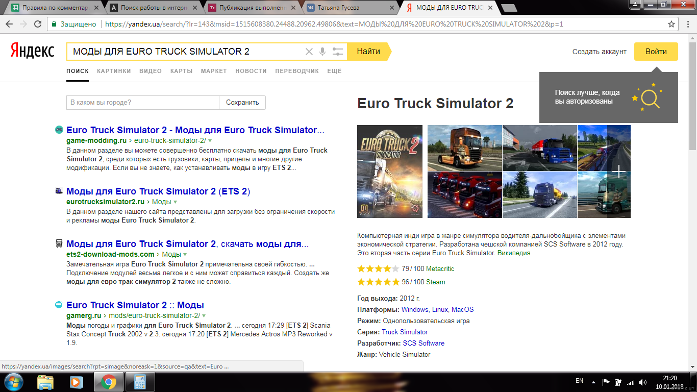This screenshot has height=392, width=697.
Task: Click the game-modding.ru result favicon
Action: [x=59, y=130]
